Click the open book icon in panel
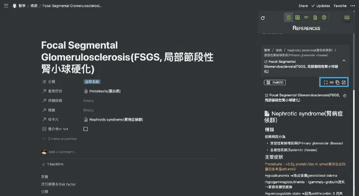The width and height of the screenshot is (359, 196). 347,17
